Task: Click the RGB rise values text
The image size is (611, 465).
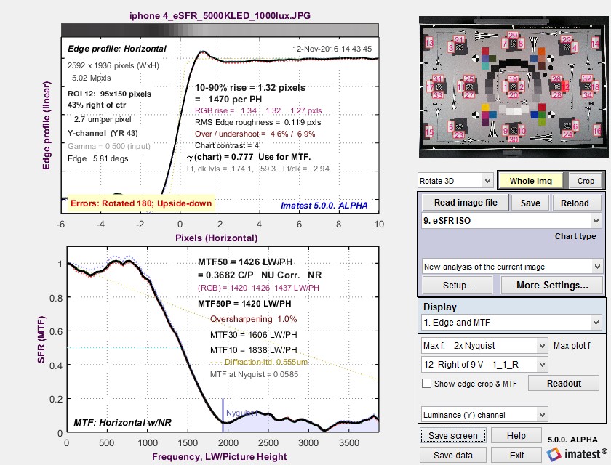Action: tap(258, 110)
